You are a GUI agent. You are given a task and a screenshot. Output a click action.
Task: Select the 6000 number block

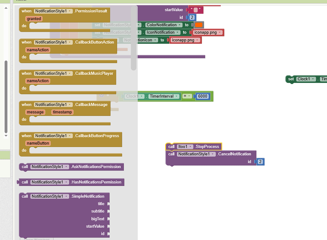[x=203, y=96]
